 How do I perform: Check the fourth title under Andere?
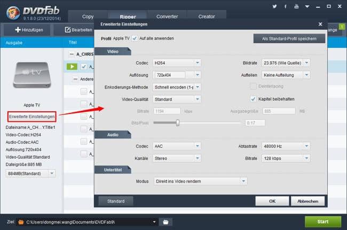pos(84,129)
